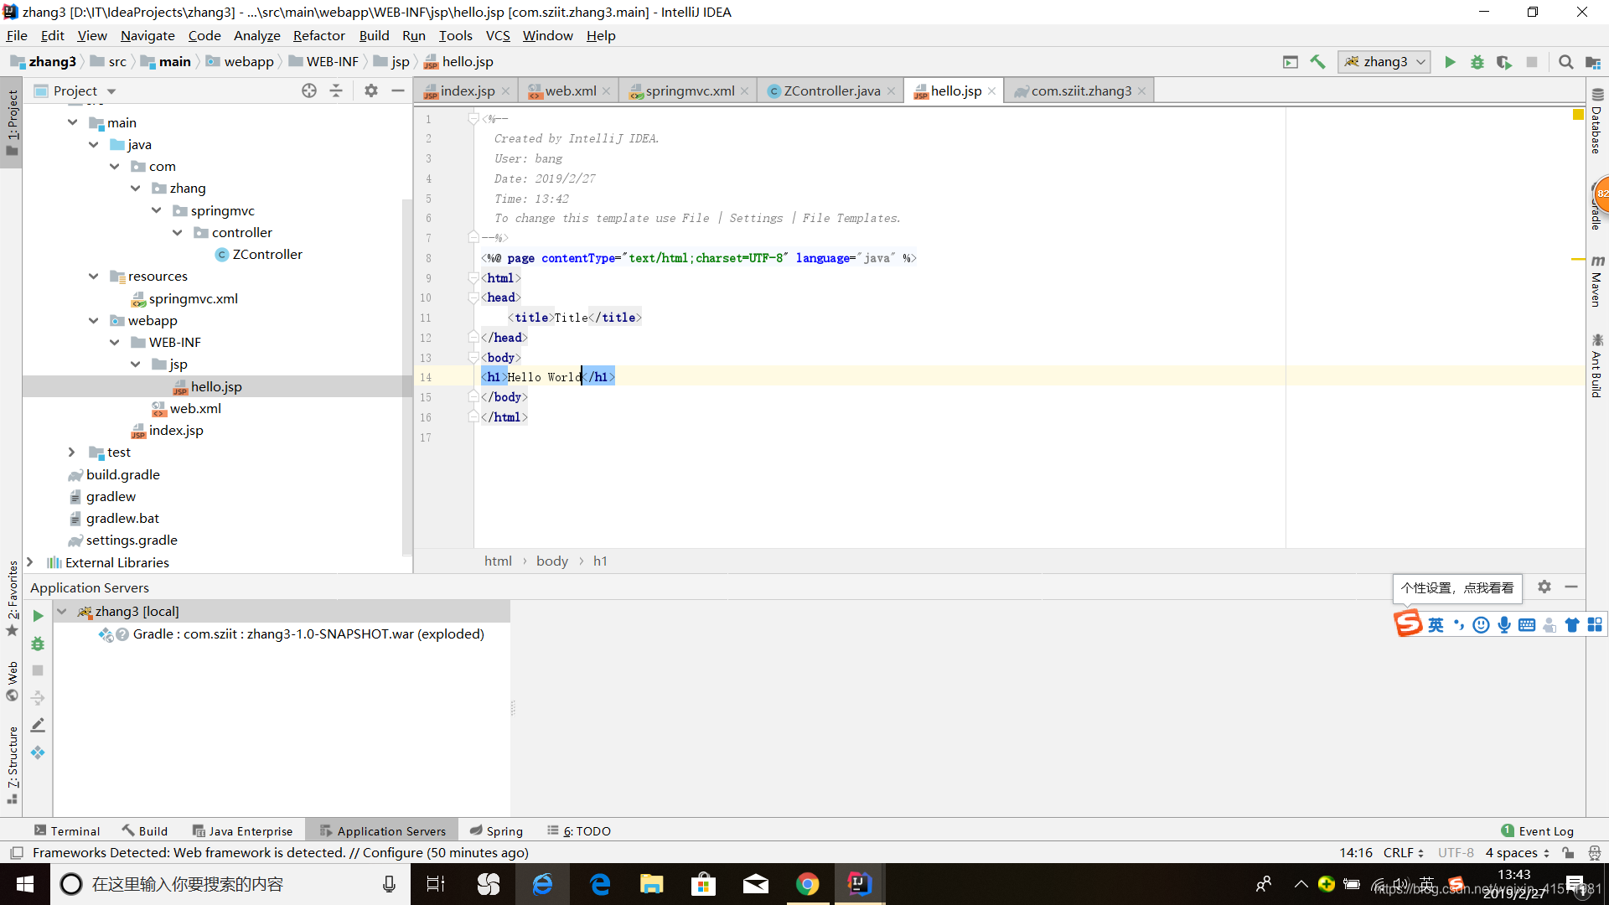
Task: Open the Maven side tool window
Action: point(1597,282)
